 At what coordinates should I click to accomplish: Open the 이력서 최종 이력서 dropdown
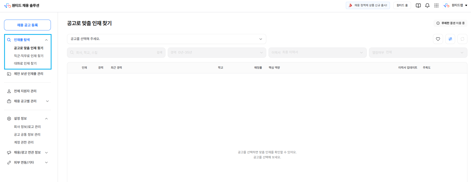[317, 53]
